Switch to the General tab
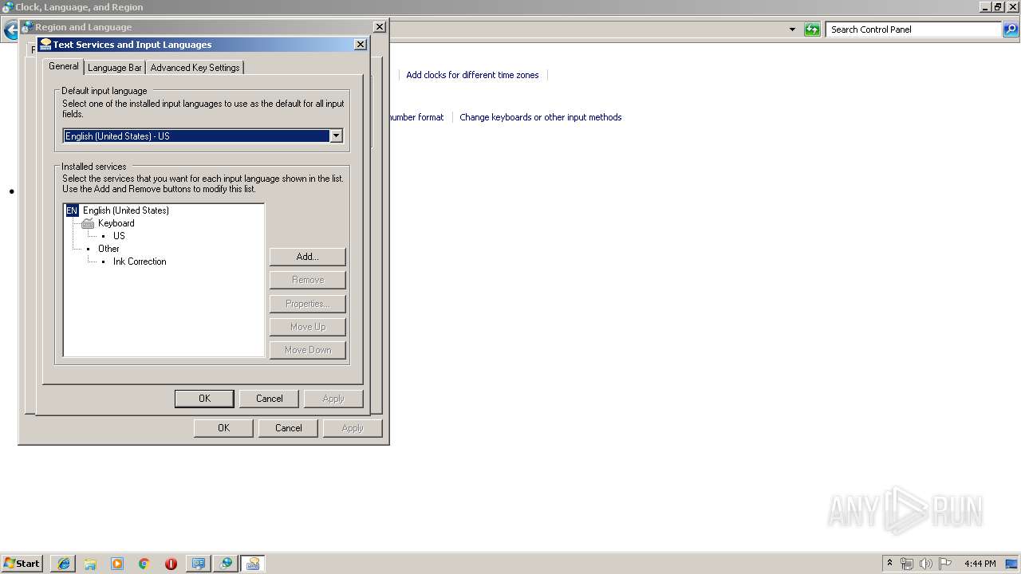 point(63,66)
